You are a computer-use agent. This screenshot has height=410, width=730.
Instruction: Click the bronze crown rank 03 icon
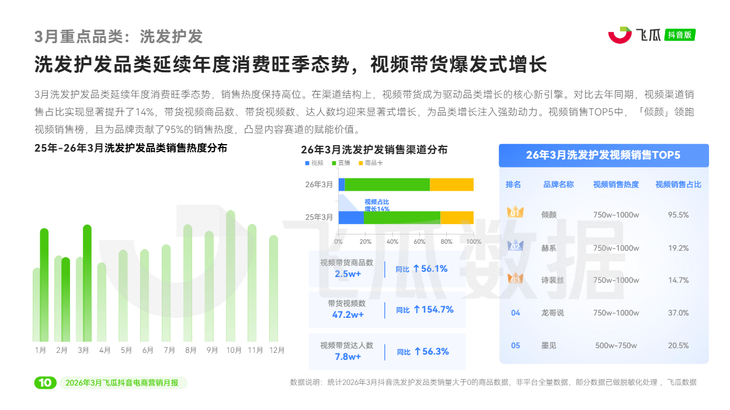coord(515,279)
